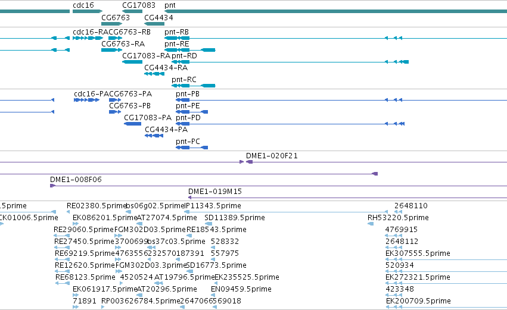
Task: Click EST RE69219.5prime label
Action: 85,254
